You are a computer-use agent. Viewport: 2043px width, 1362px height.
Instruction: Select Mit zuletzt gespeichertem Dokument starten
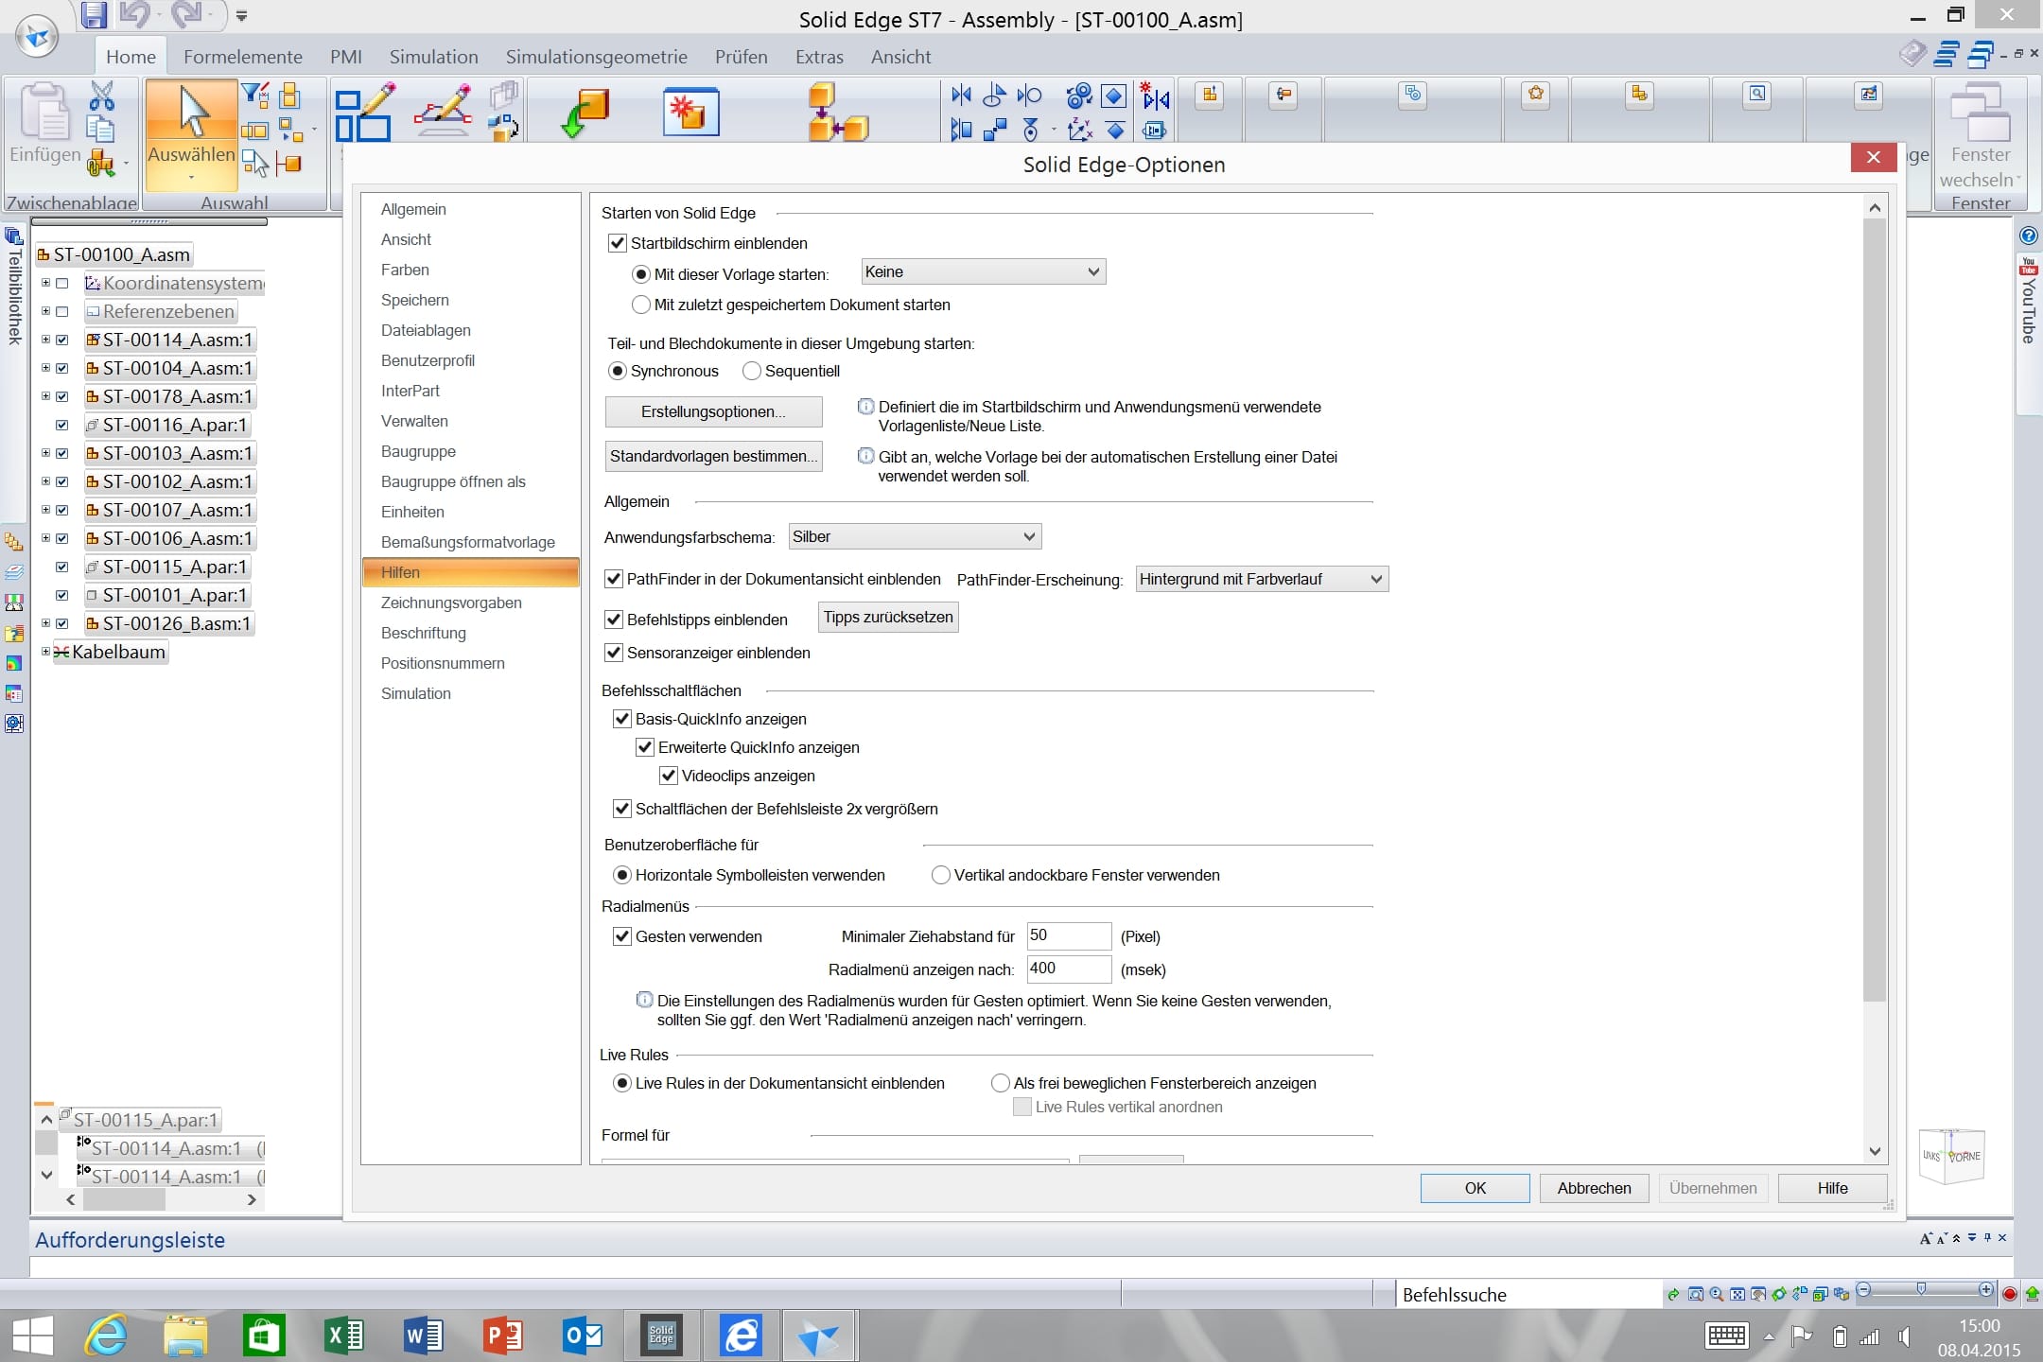click(641, 305)
